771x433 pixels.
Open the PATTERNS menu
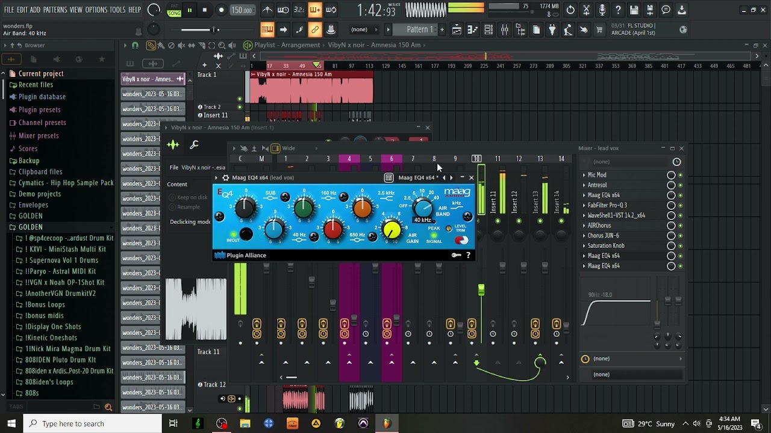pos(55,10)
